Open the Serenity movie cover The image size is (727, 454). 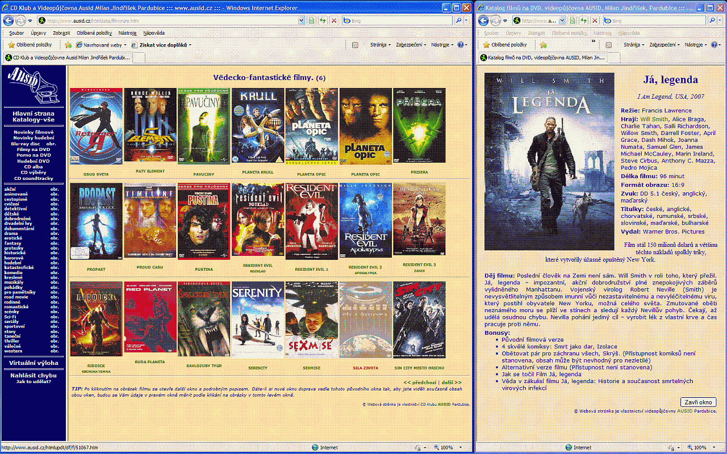257,321
